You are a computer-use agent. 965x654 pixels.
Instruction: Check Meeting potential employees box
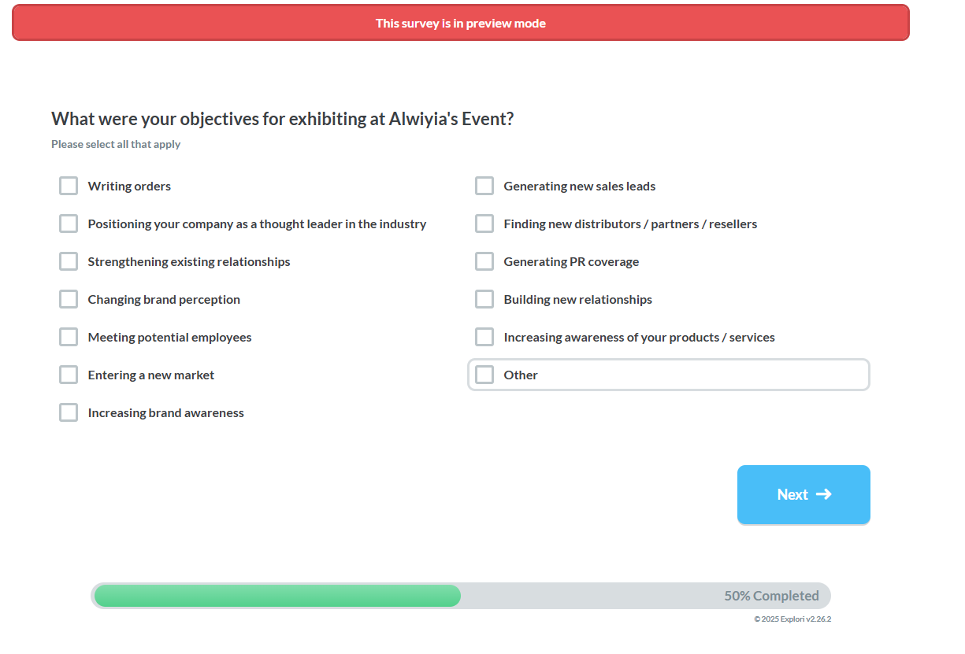(x=69, y=338)
